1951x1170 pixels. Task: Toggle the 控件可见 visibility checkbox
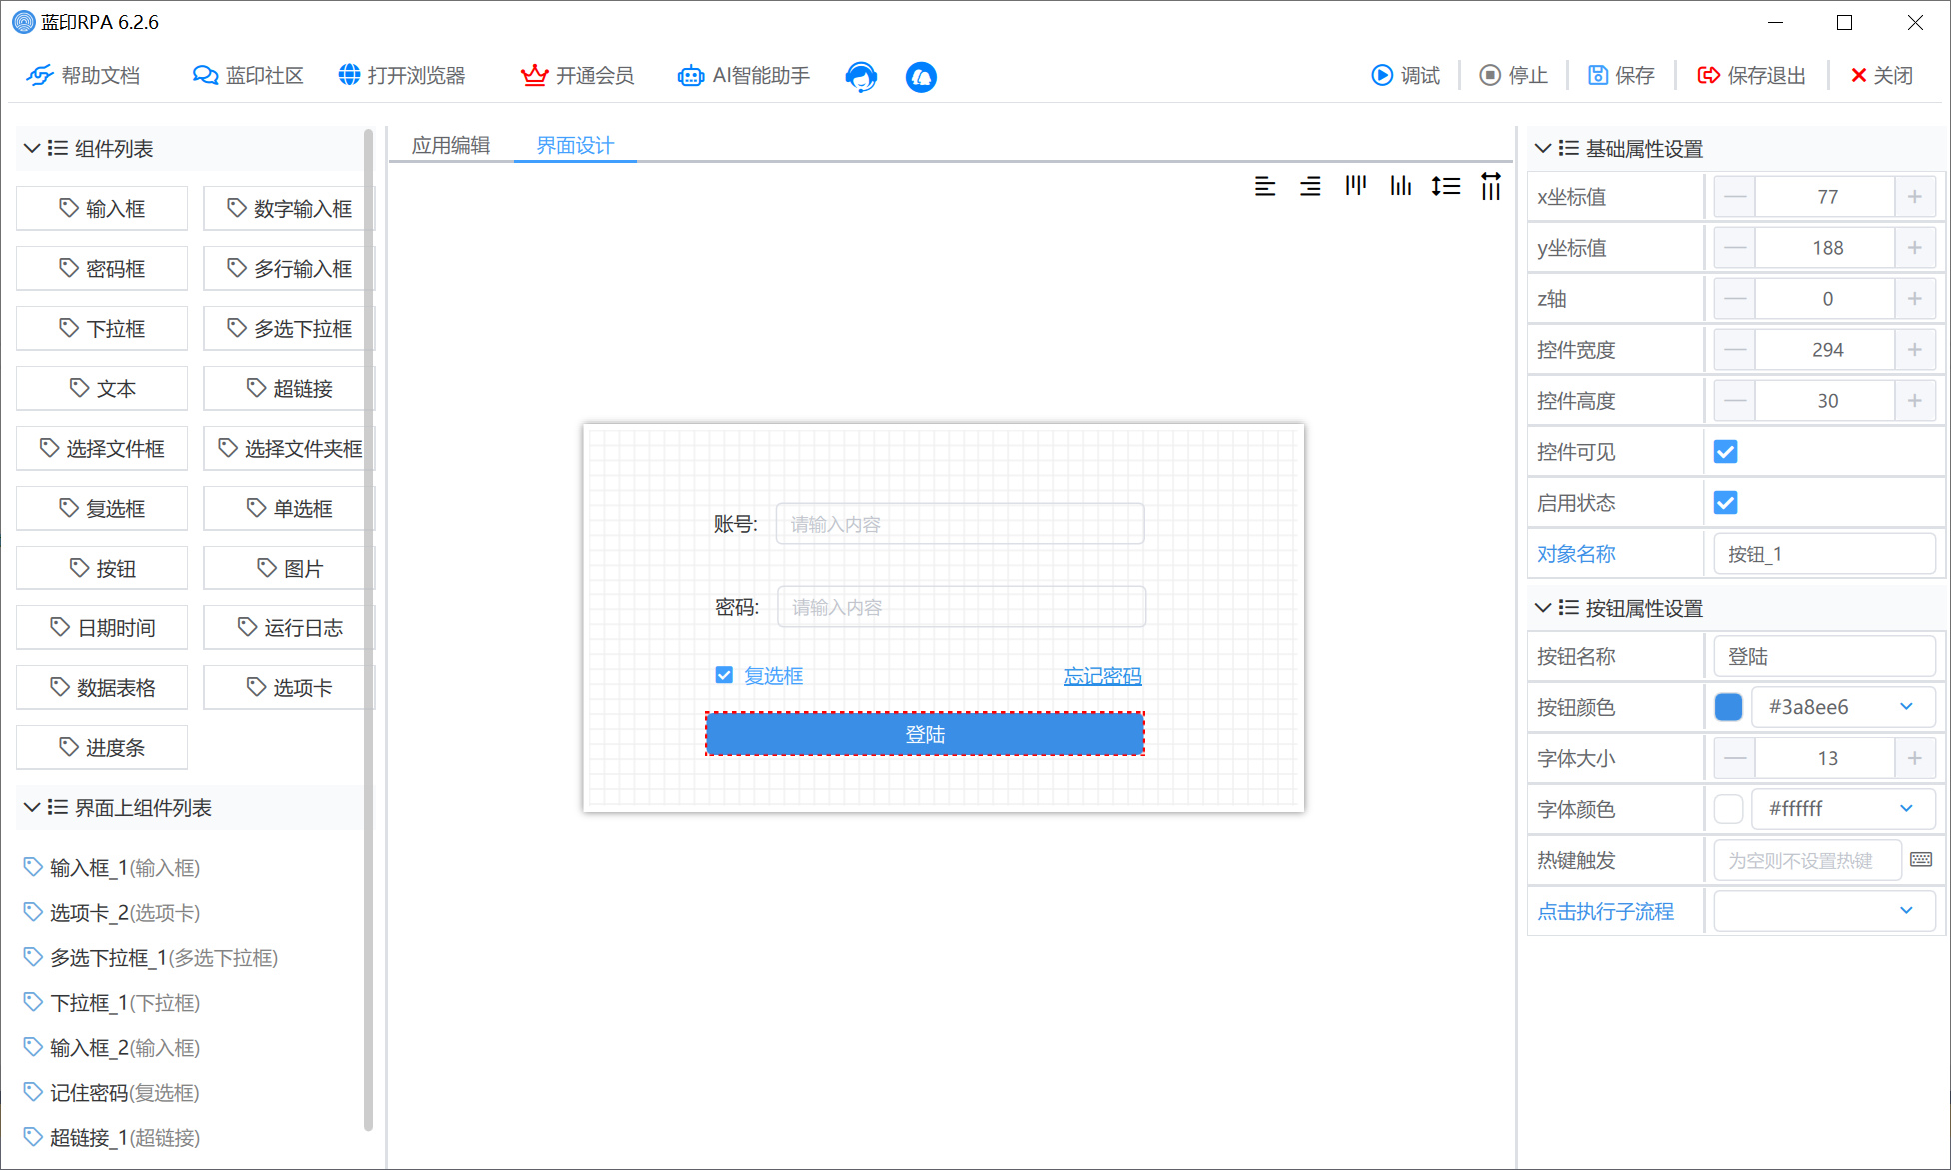tap(1725, 451)
